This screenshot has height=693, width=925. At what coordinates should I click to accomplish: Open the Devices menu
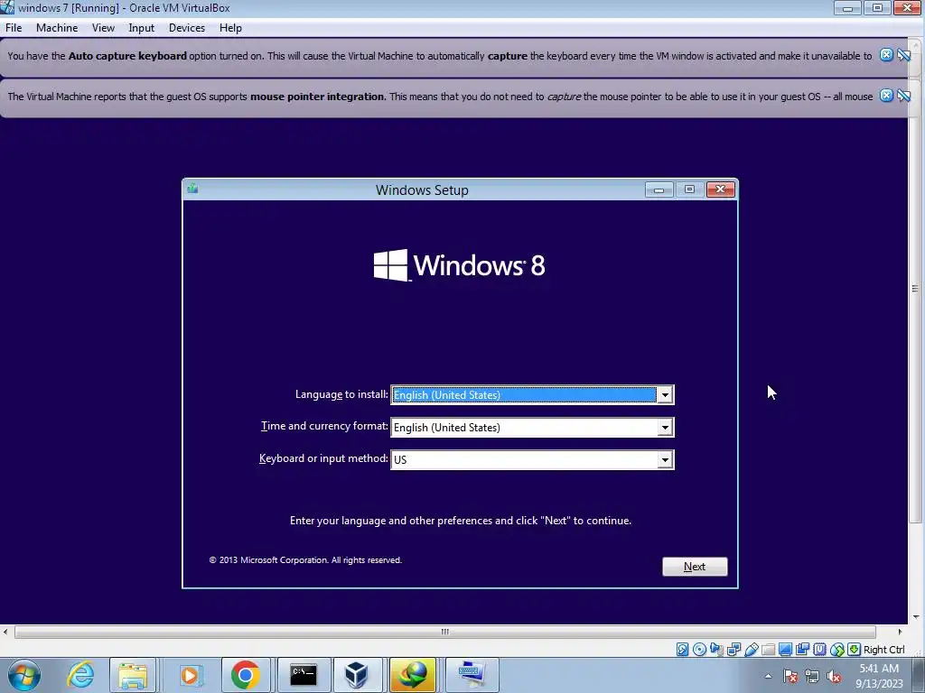(x=187, y=28)
